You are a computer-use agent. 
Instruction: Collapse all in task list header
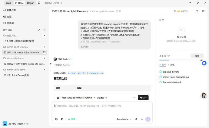(x=39, y=30)
